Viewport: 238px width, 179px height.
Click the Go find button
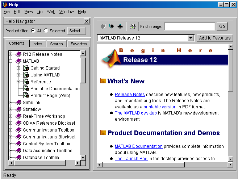click(222, 26)
